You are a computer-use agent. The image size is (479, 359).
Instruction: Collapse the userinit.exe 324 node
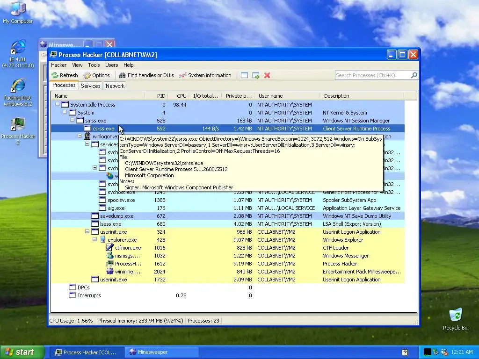point(87,231)
